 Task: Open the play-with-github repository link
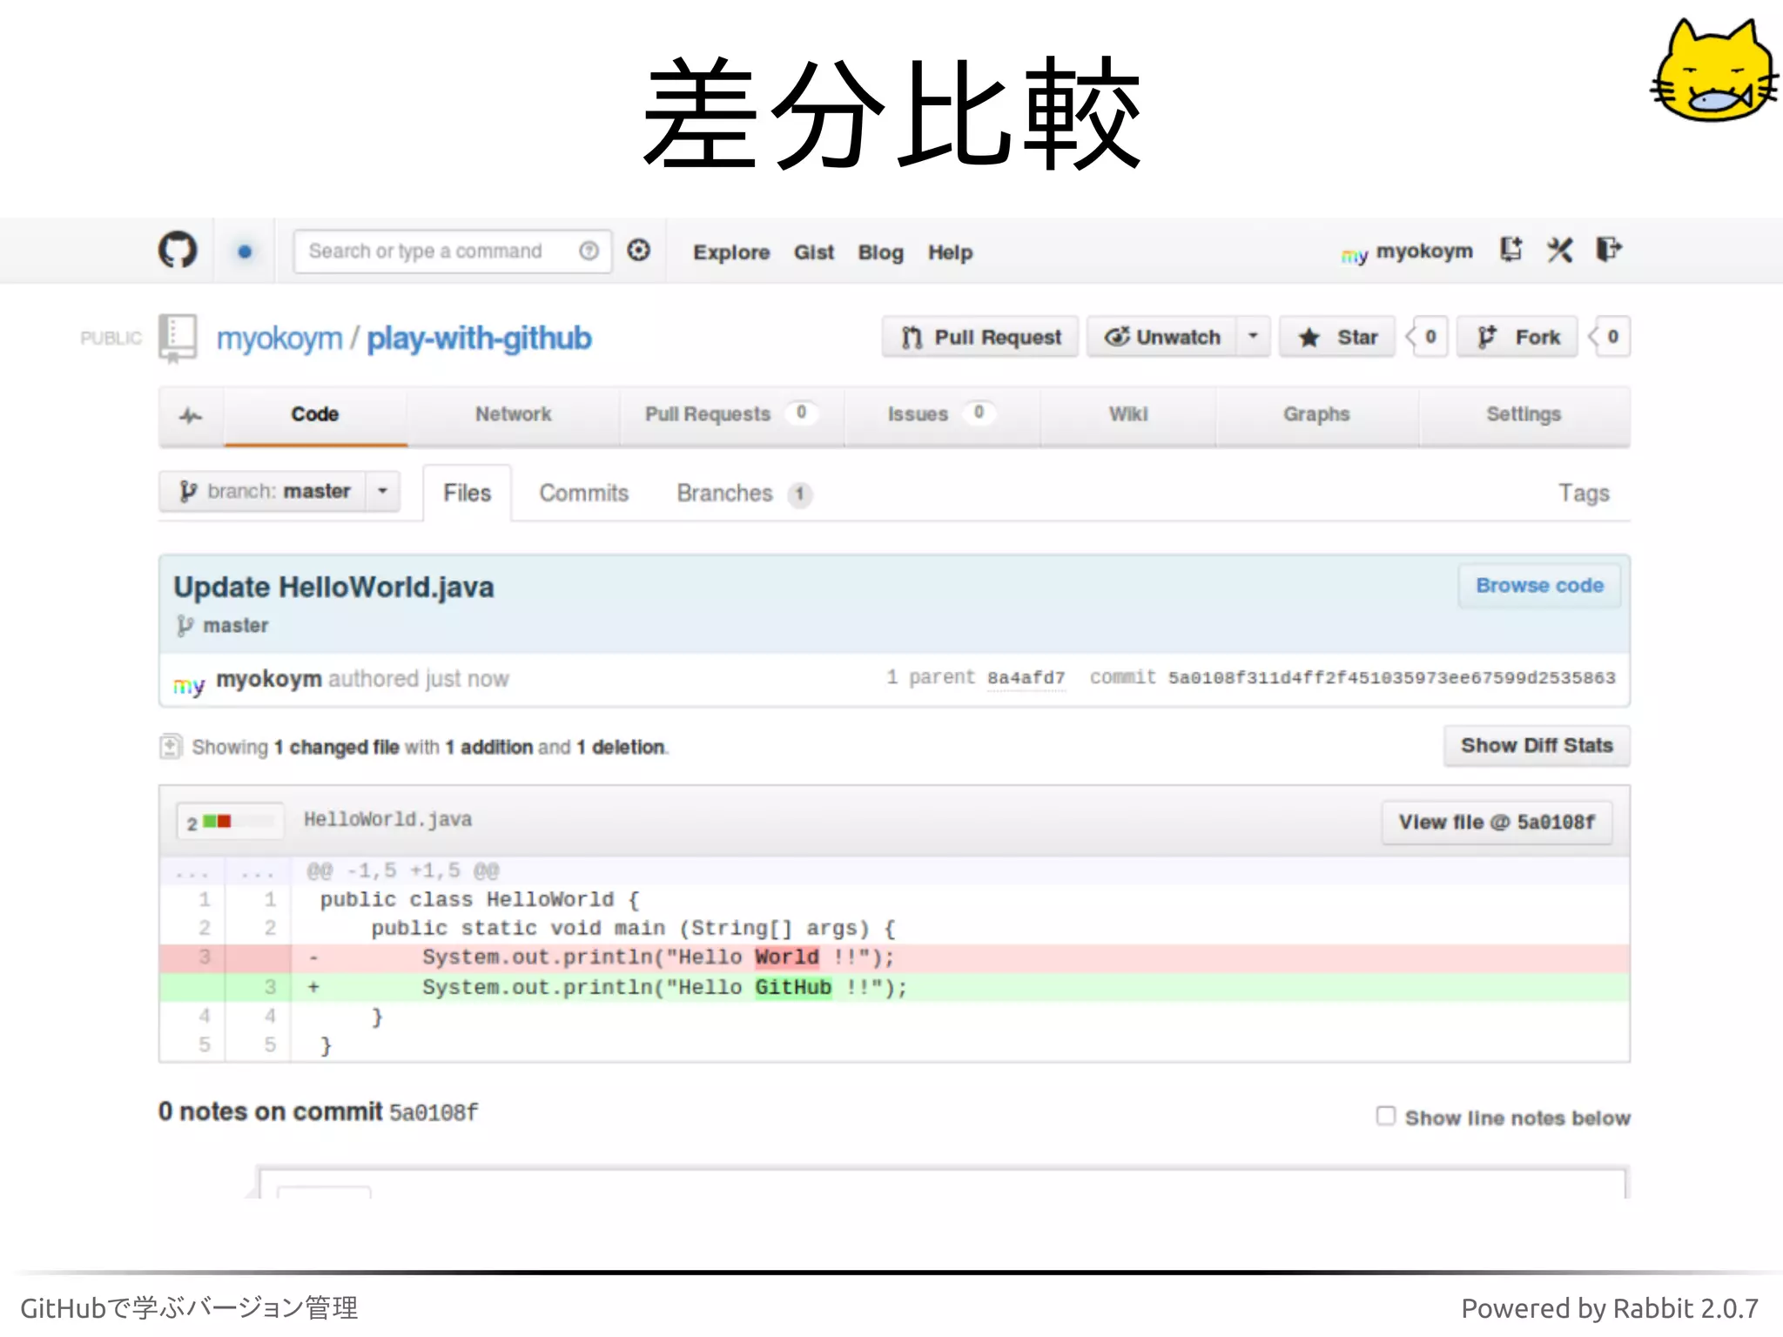[x=479, y=338]
